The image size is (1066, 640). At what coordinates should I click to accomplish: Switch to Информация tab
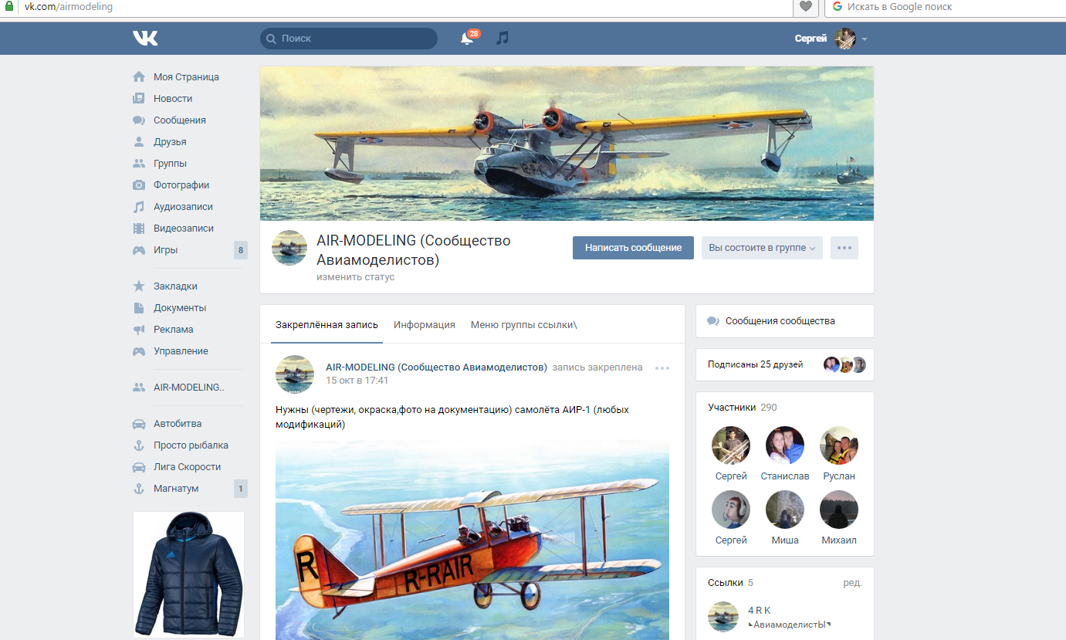425,324
